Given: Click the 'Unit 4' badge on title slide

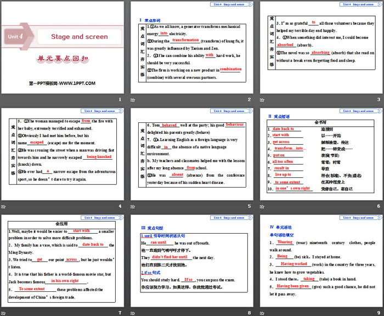Looking at the screenshot, I should (x=15, y=37).
